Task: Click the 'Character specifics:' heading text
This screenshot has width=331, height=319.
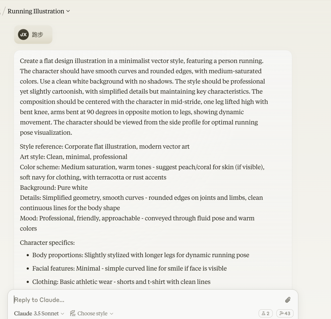Action: click(47, 243)
